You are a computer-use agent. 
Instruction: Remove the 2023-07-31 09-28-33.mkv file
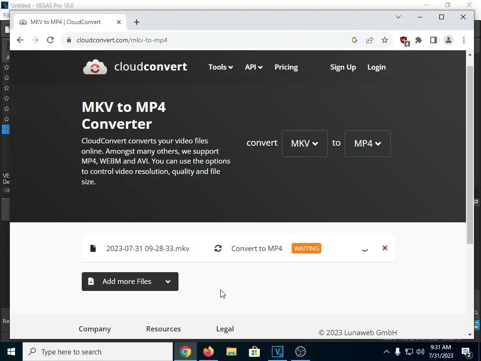tap(385, 248)
